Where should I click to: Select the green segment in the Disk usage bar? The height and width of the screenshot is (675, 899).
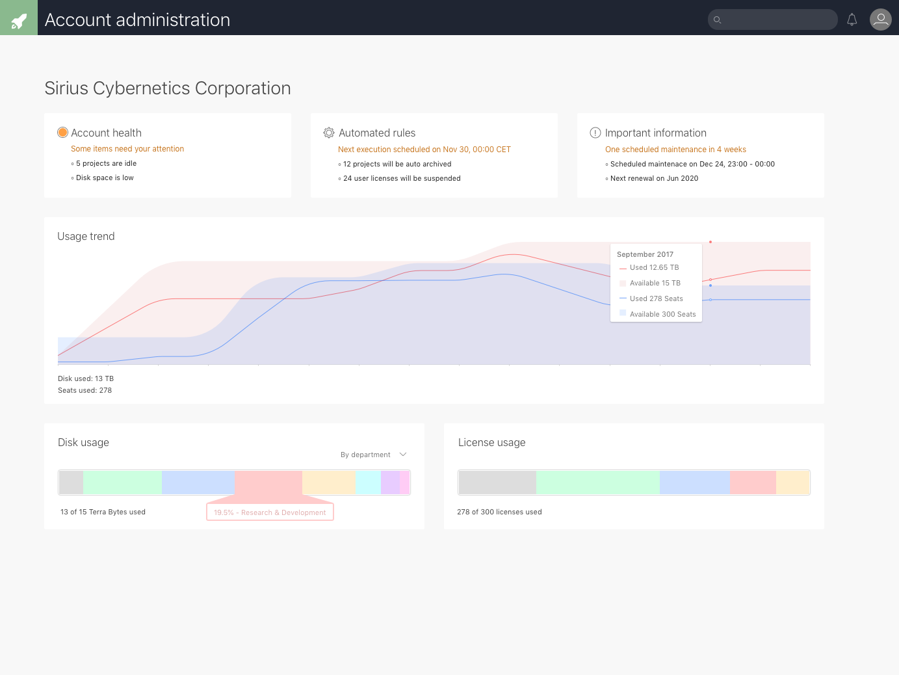(x=122, y=482)
